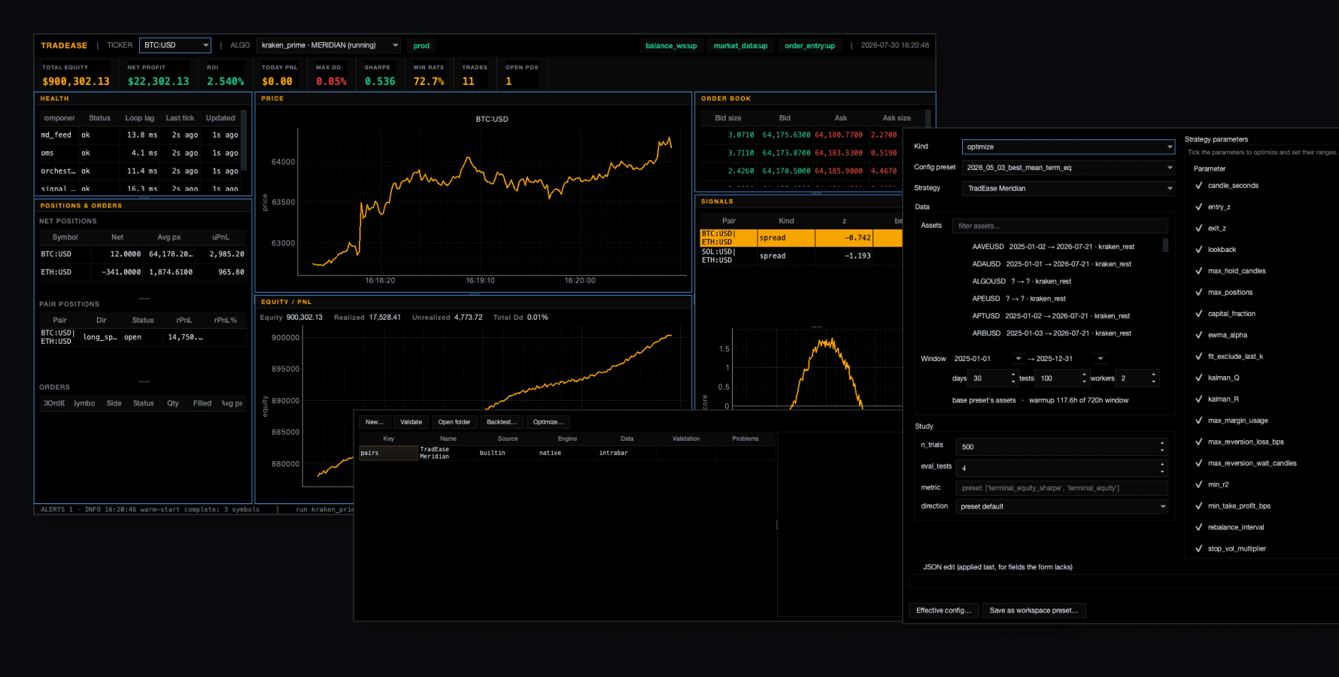Click the eval_tests stepper arrows

point(1162,468)
